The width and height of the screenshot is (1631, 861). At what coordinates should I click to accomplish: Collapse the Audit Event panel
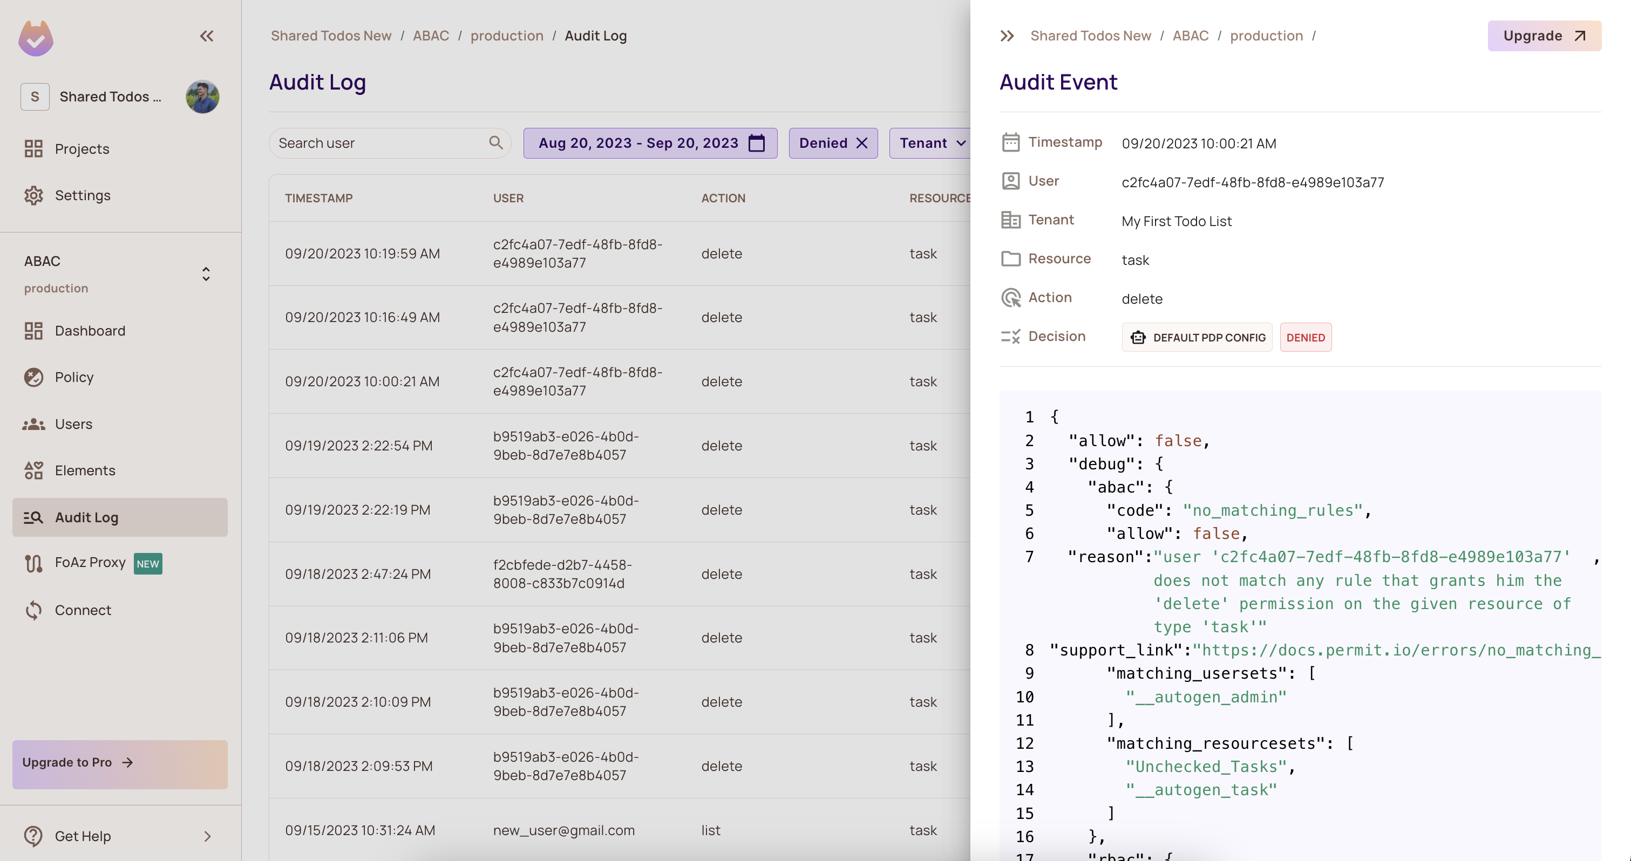pos(1007,36)
